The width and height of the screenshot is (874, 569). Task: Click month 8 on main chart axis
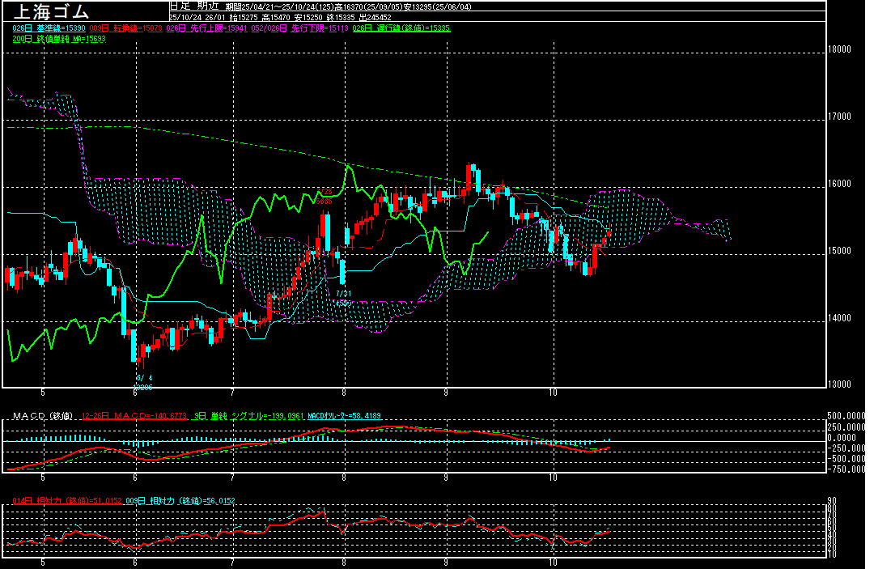344,392
